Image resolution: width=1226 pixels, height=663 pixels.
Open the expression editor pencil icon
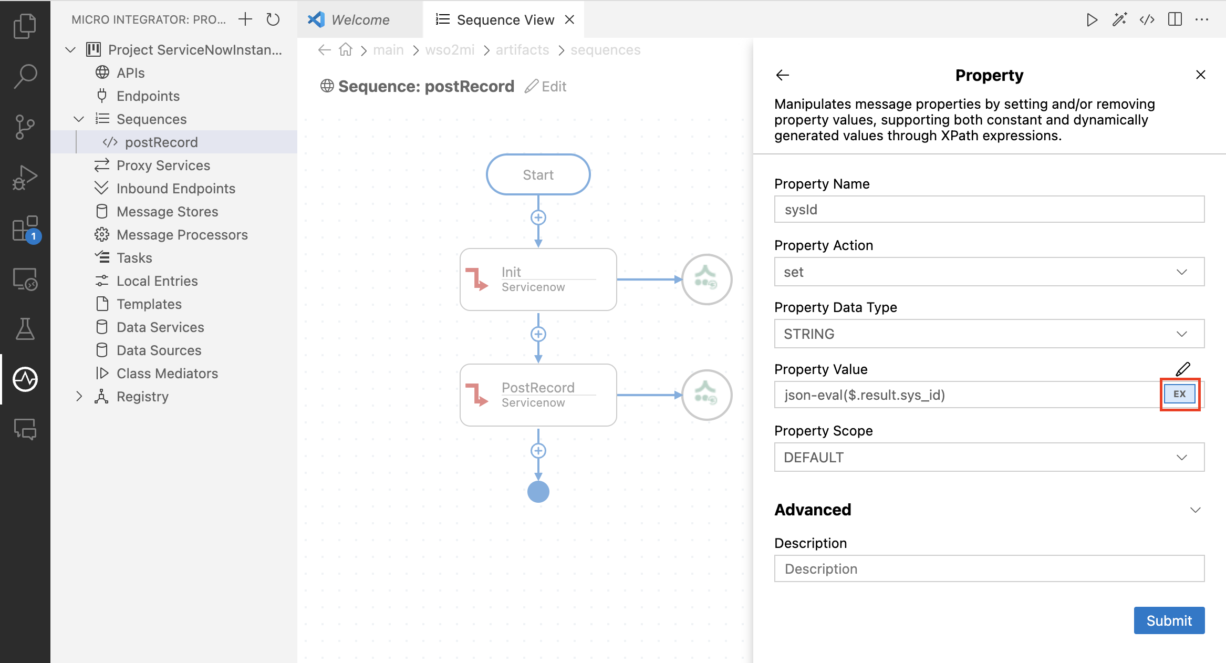point(1183,369)
